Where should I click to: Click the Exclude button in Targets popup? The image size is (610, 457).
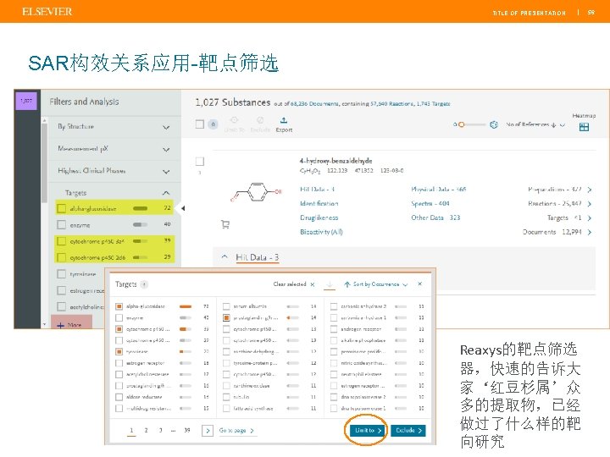[408, 431]
